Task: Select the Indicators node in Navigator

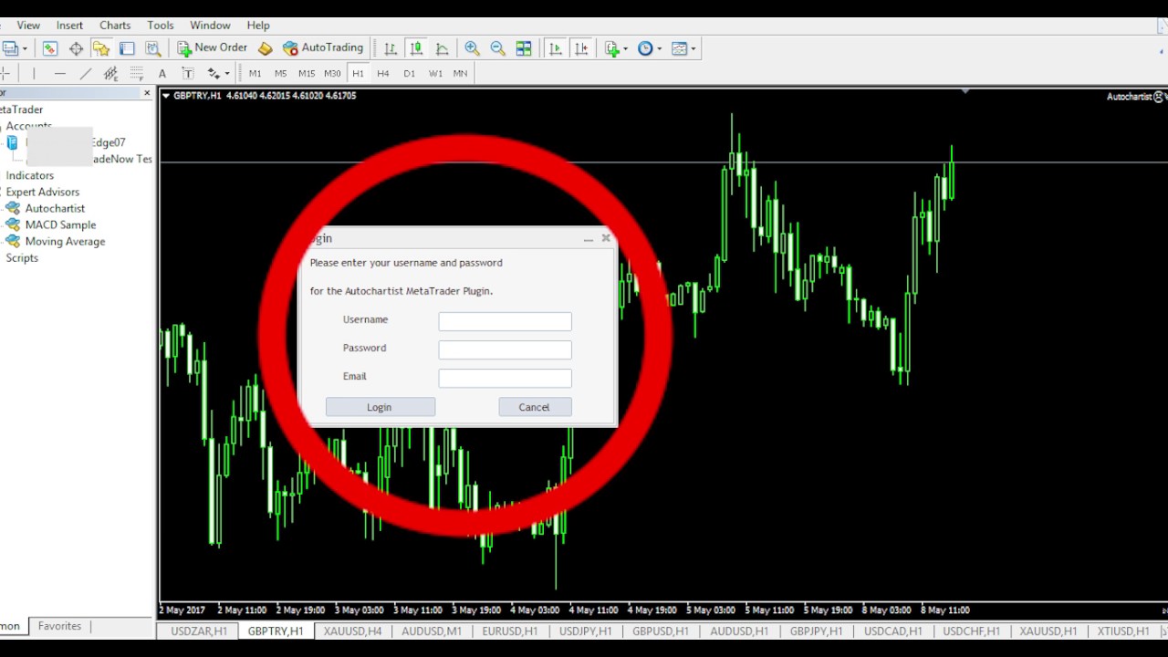Action: click(x=30, y=175)
